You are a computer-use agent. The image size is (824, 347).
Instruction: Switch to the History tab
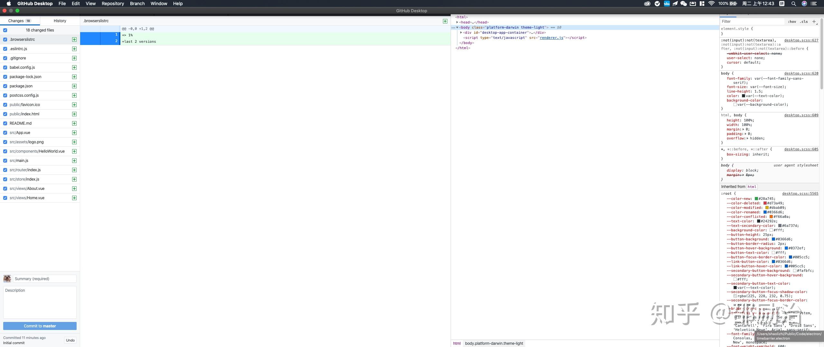pos(59,21)
